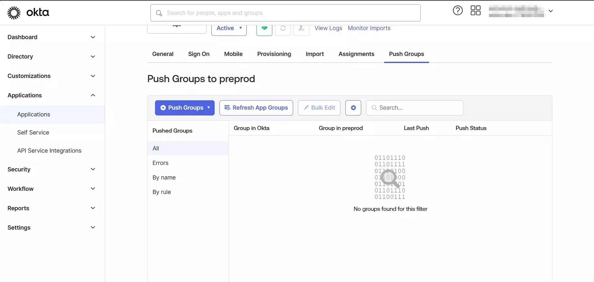Select the All pushed groups filter

click(x=188, y=148)
